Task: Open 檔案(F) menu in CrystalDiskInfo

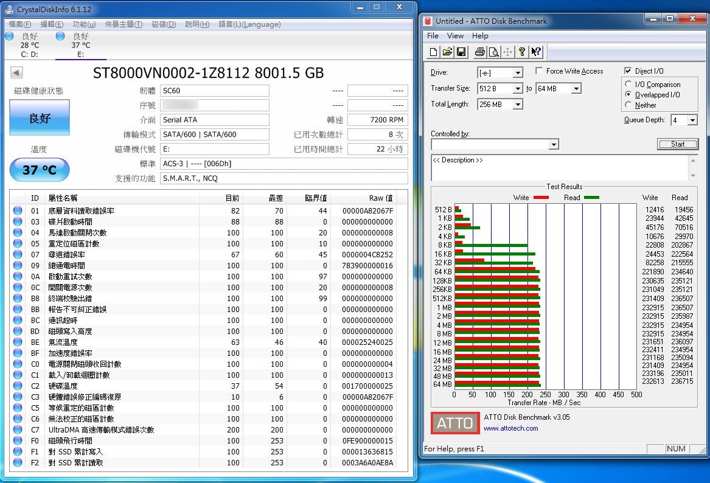Action: point(20,24)
